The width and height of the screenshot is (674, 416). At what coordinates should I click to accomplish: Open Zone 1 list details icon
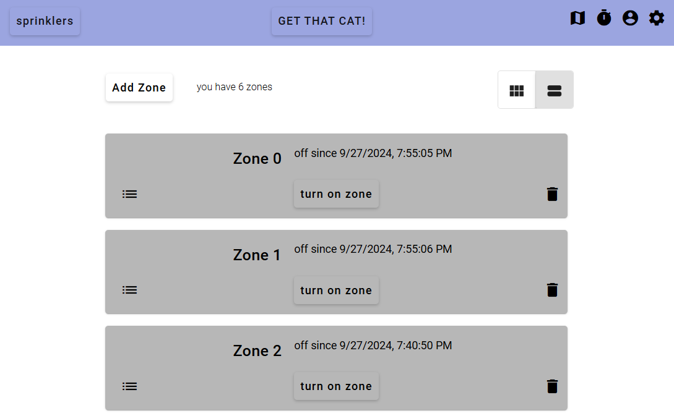[129, 290]
